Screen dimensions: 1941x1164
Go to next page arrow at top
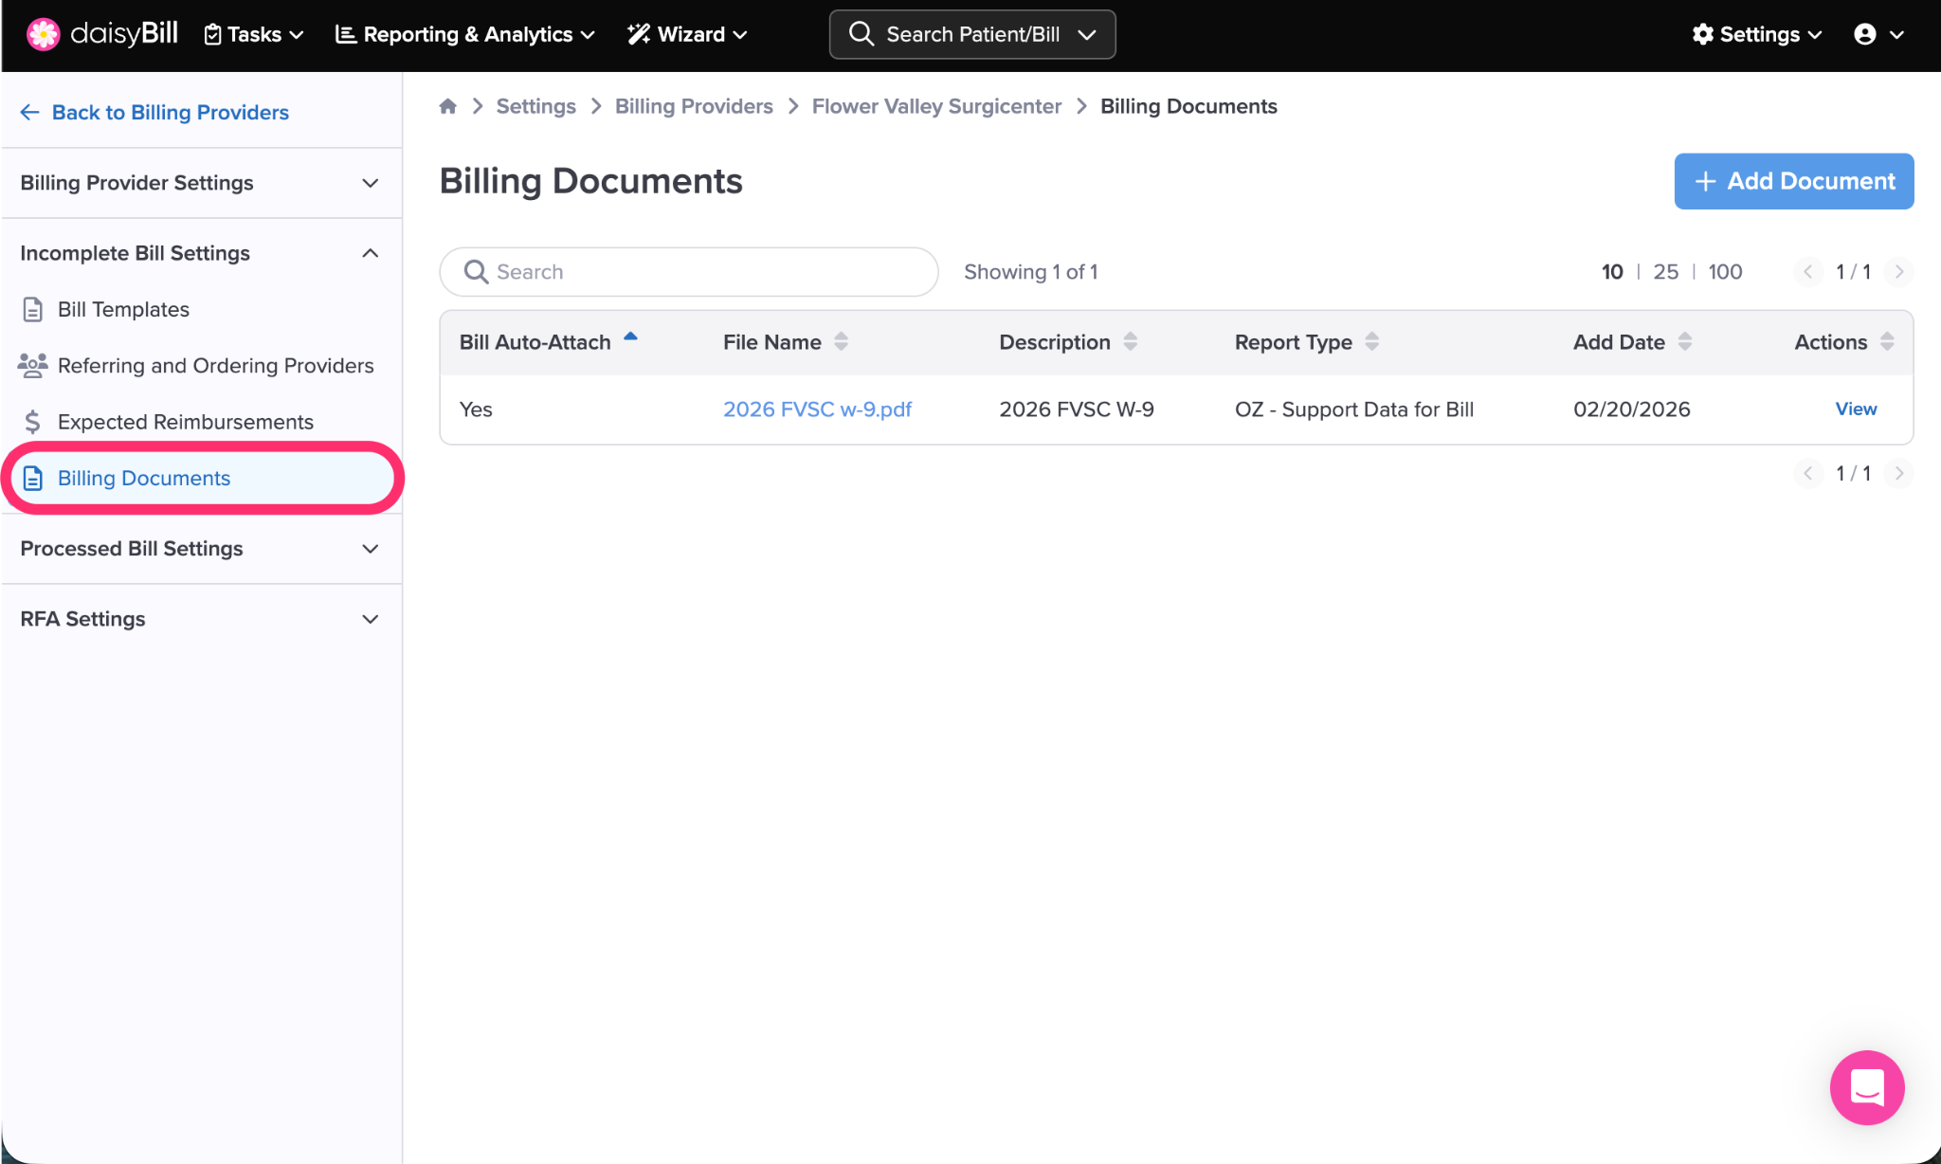point(1898,272)
